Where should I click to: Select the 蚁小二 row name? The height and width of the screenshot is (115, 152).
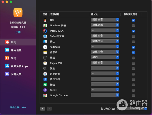pyautogui.click(x=54, y=90)
